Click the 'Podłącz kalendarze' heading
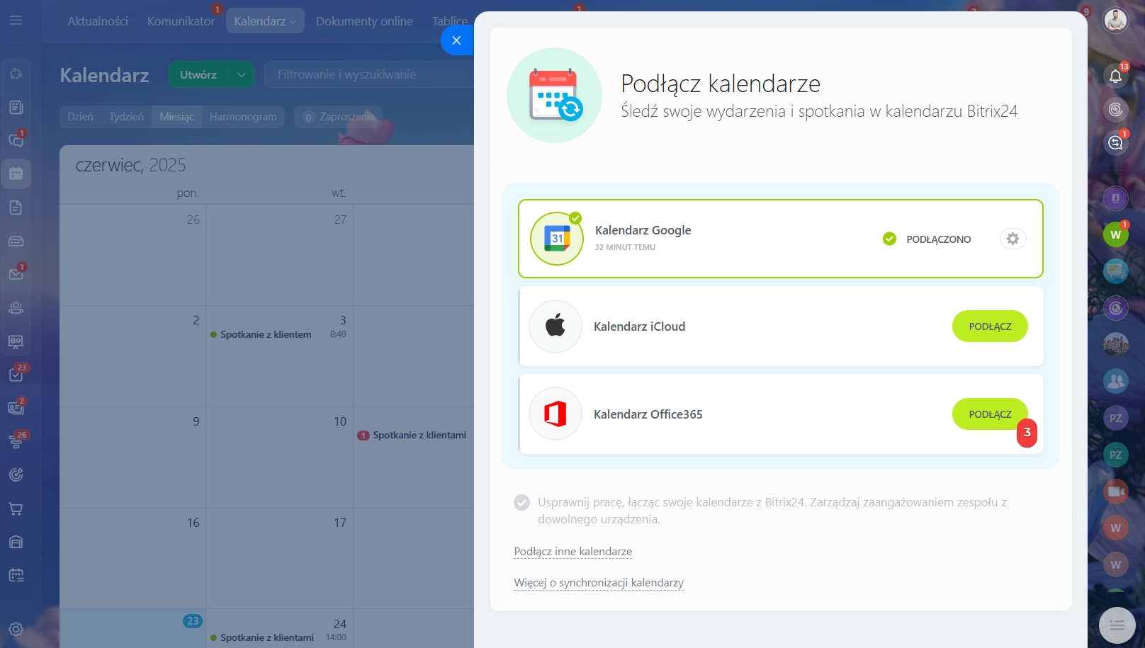The height and width of the screenshot is (648, 1145). click(720, 84)
